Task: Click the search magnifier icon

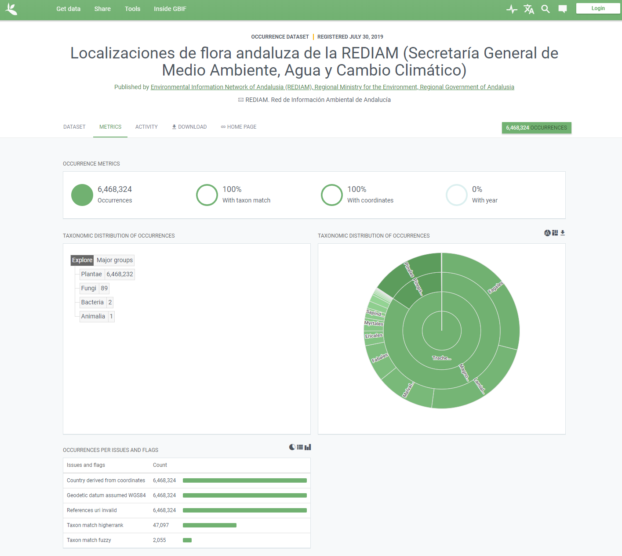Action: click(546, 9)
